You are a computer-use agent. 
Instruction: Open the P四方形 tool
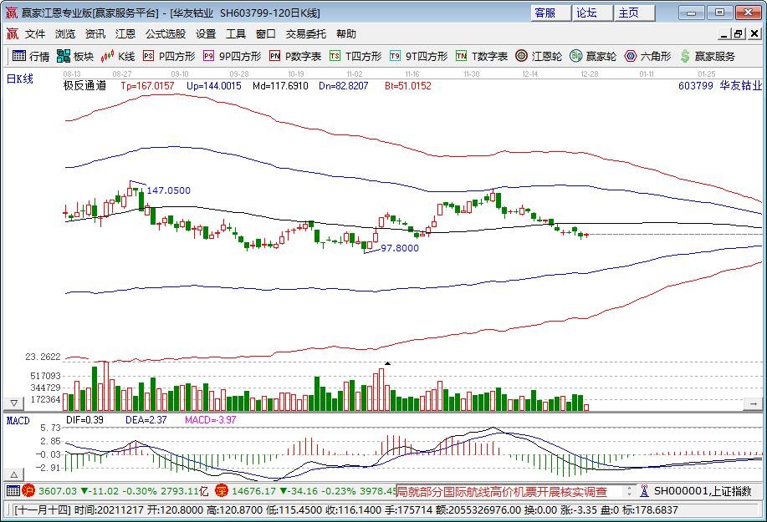(x=169, y=56)
